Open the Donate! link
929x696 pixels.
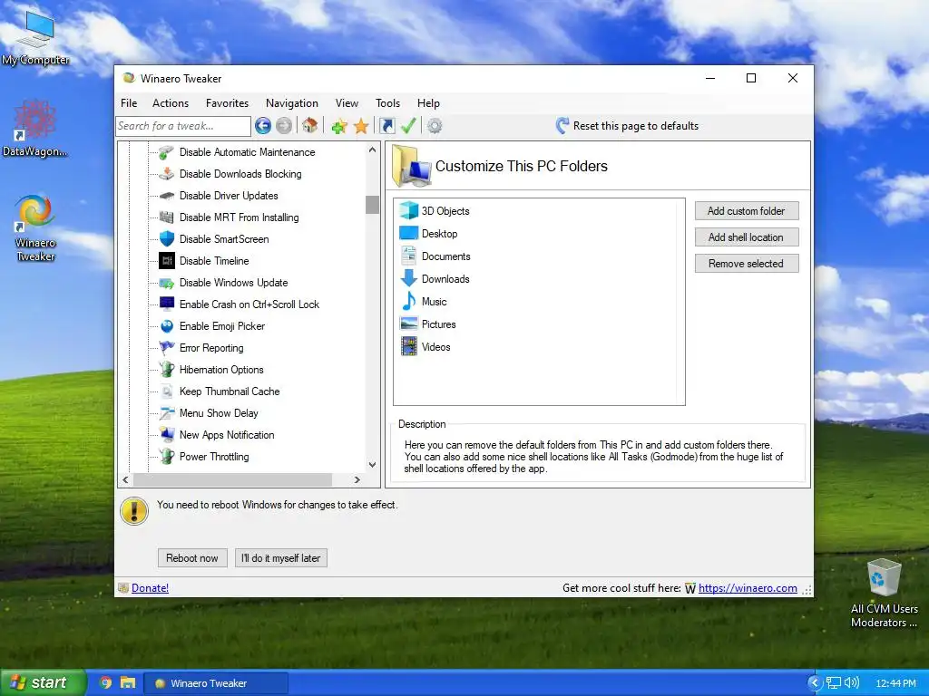coord(150,587)
